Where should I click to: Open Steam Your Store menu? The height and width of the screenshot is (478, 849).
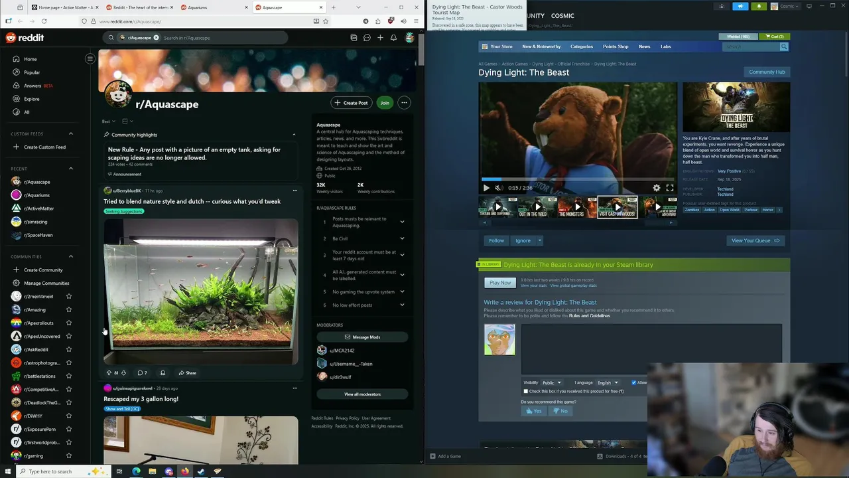click(497, 46)
